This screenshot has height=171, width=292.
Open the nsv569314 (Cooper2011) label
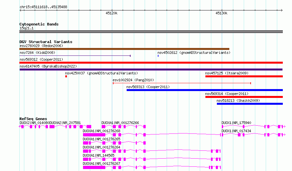point(227,94)
